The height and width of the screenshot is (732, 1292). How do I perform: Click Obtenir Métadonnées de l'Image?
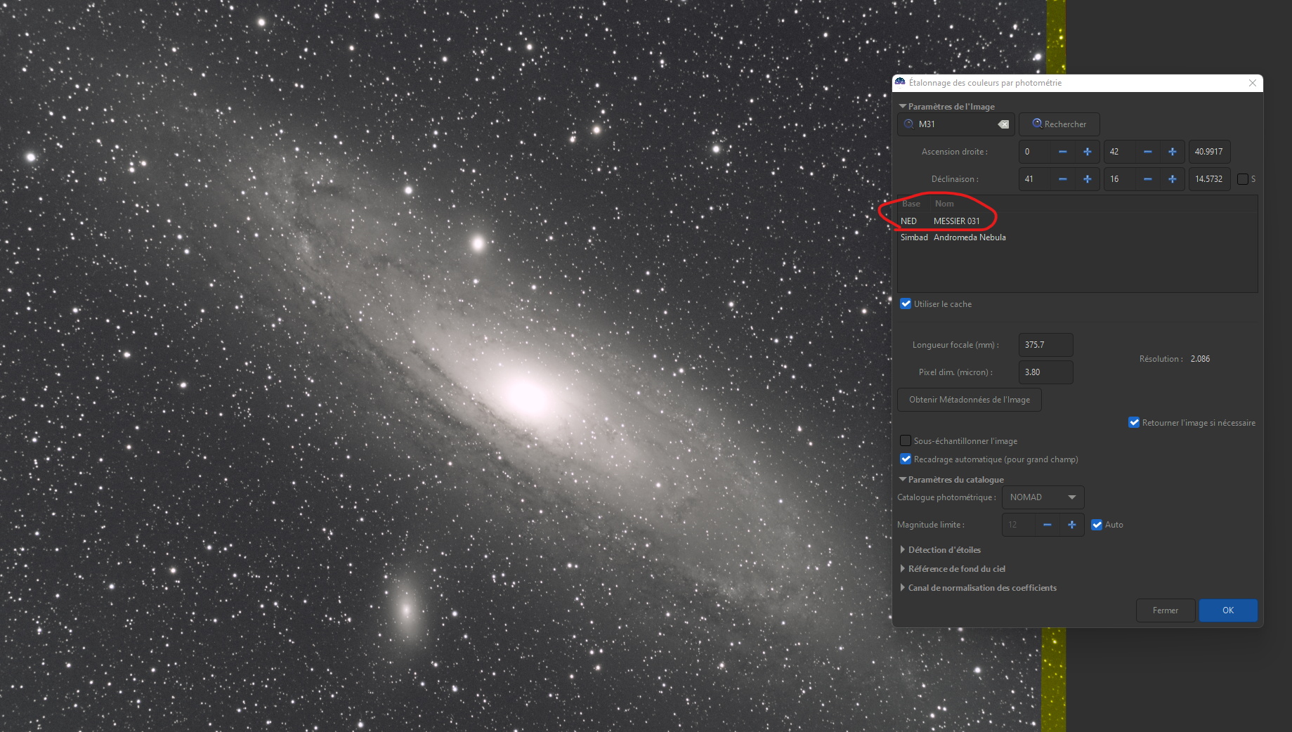coord(970,400)
